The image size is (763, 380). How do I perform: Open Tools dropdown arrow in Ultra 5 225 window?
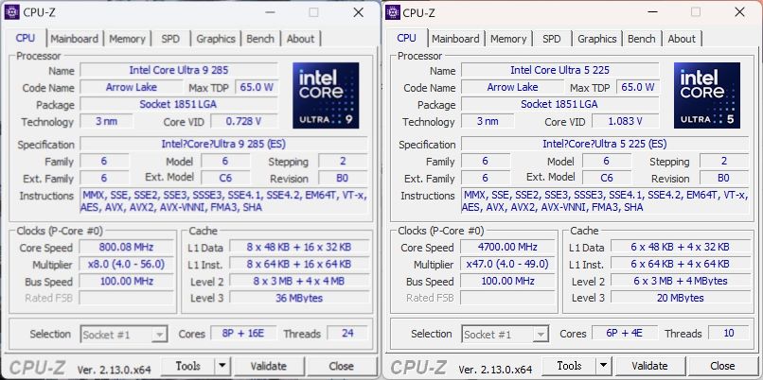(x=603, y=366)
